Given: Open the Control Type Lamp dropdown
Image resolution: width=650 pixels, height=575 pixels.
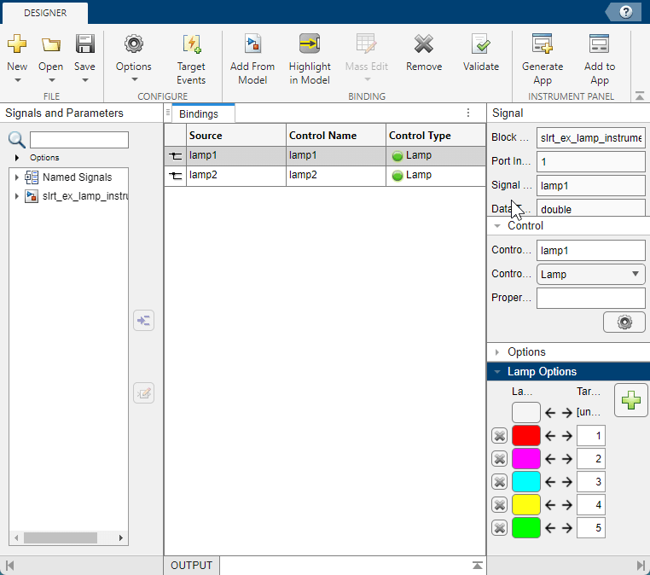Looking at the screenshot, I should (590, 275).
